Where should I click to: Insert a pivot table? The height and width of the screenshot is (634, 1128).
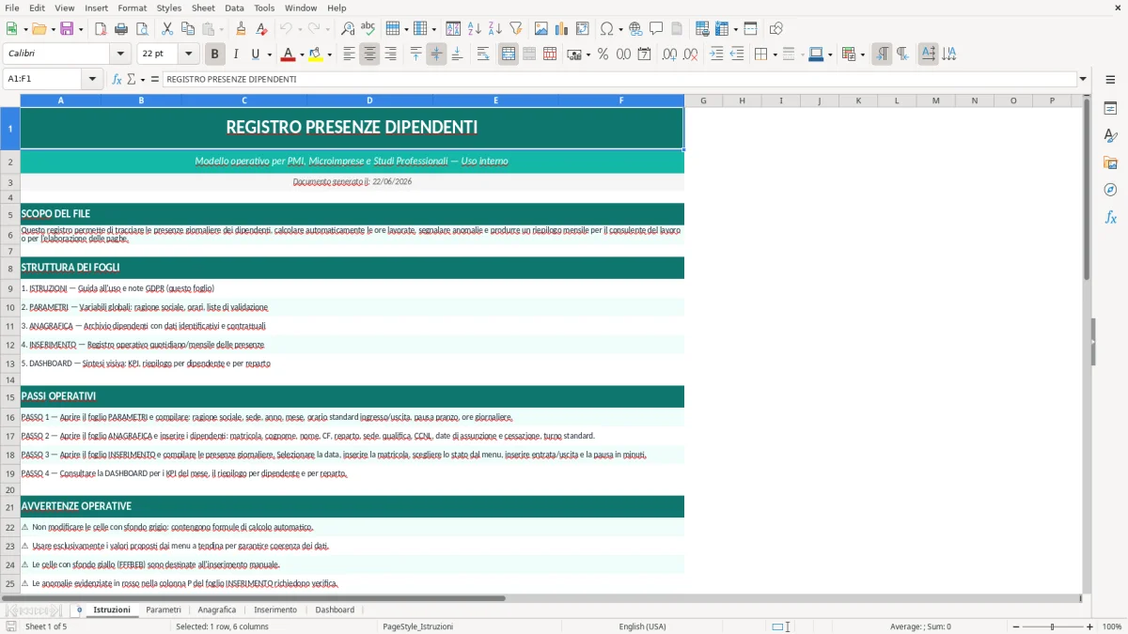click(x=583, y=29)
